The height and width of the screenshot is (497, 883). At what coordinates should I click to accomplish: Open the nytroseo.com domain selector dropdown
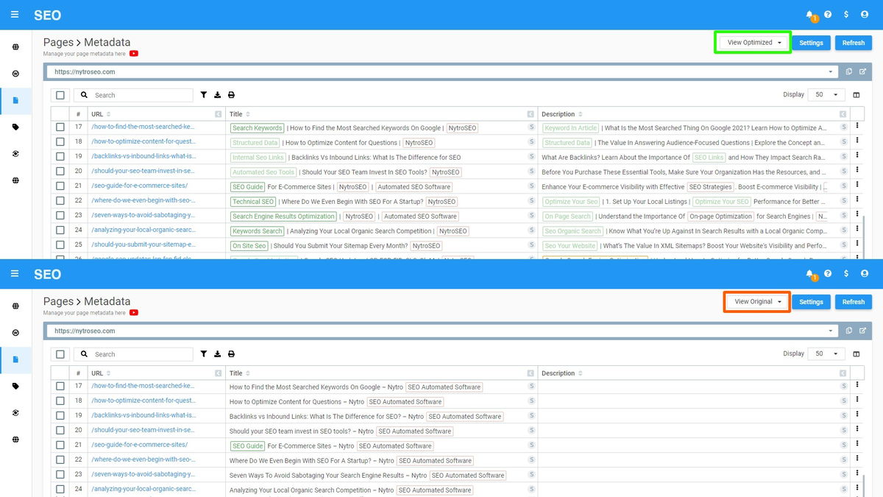pyautogui.click(x=831, y=71)
